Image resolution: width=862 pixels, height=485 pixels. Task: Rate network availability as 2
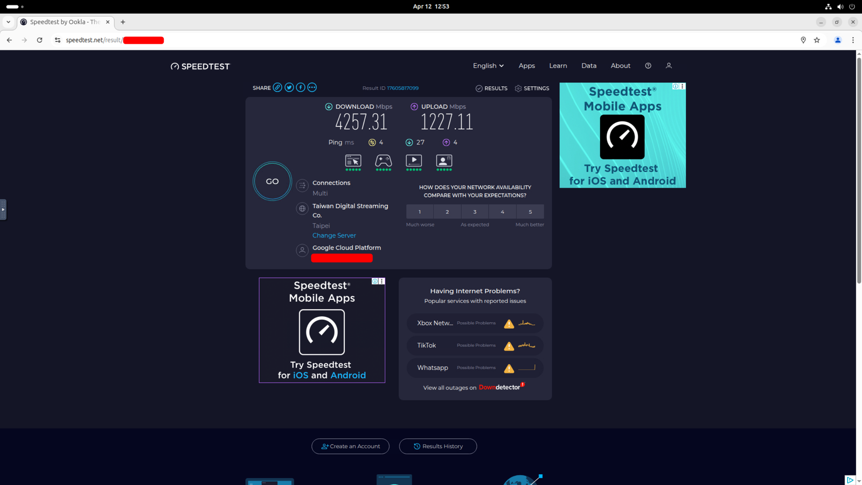coord(447,212)
